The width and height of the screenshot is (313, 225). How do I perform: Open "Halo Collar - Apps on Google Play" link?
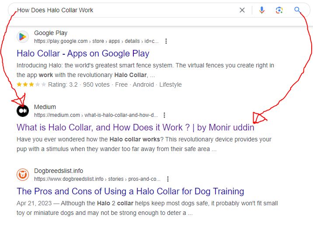coord(83,53)
